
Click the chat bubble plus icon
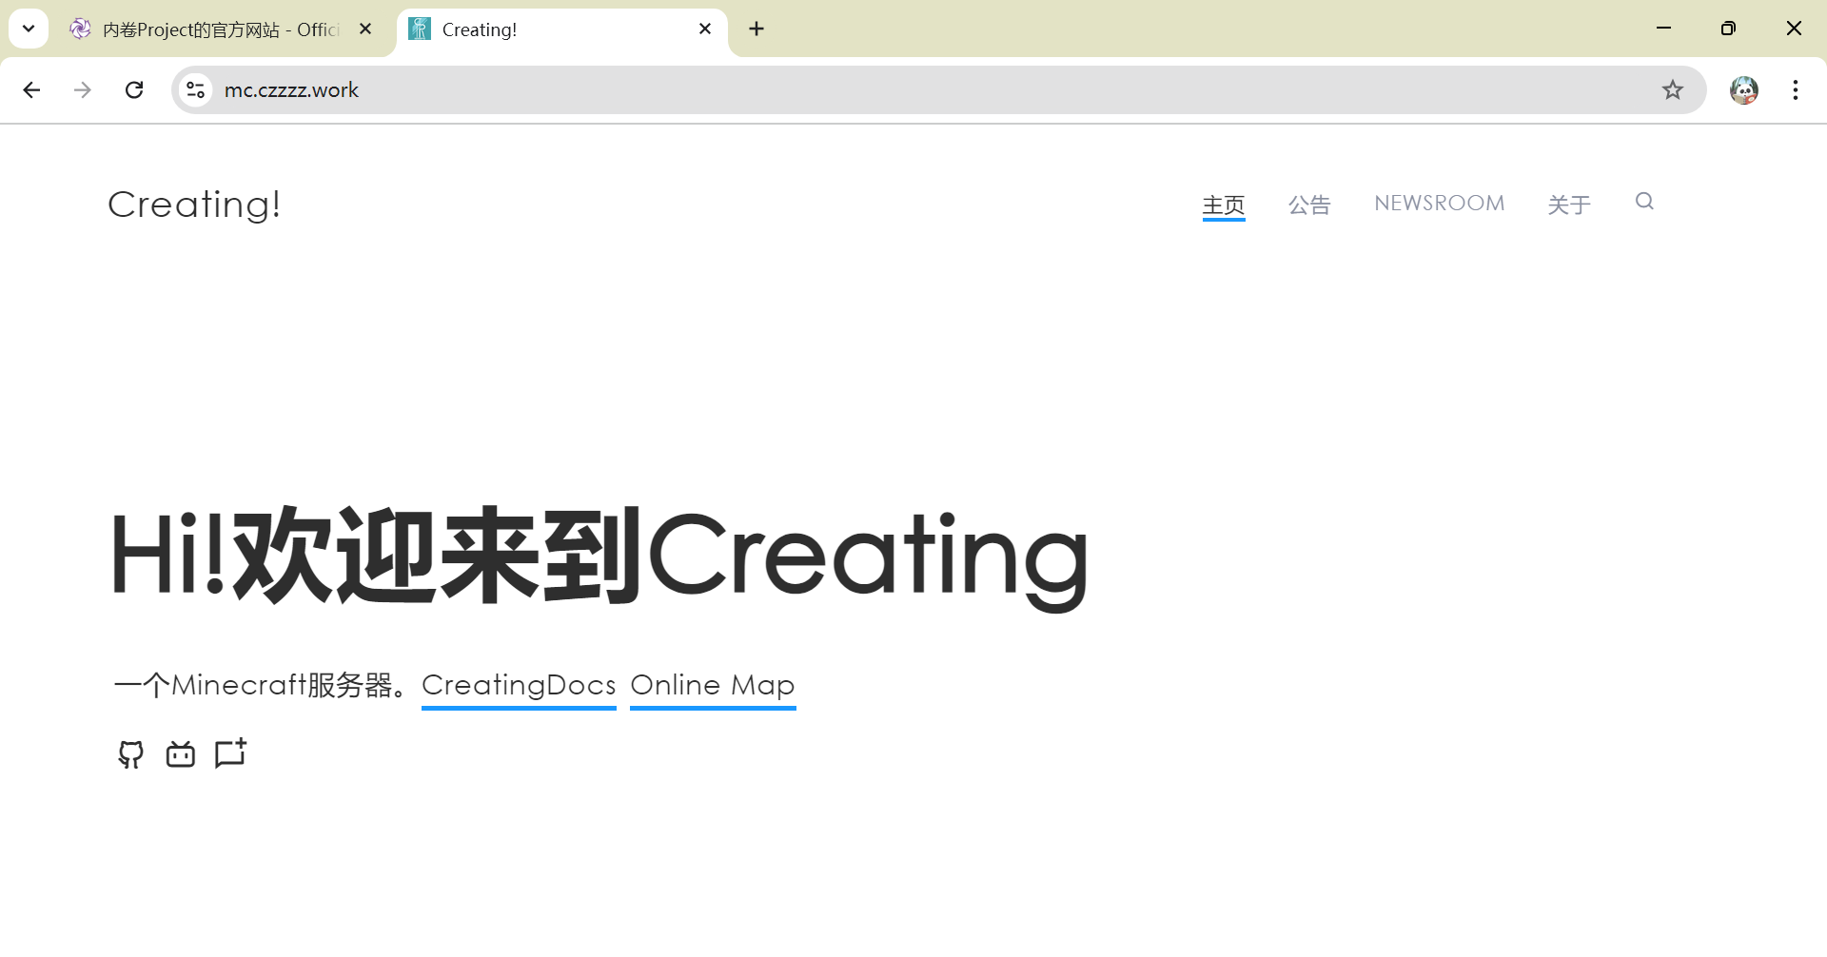(x=230, y=753)
